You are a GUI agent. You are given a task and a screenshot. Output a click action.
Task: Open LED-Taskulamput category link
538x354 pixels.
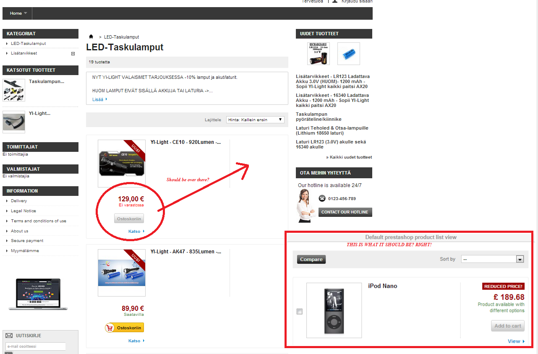(x=29, y=44)
